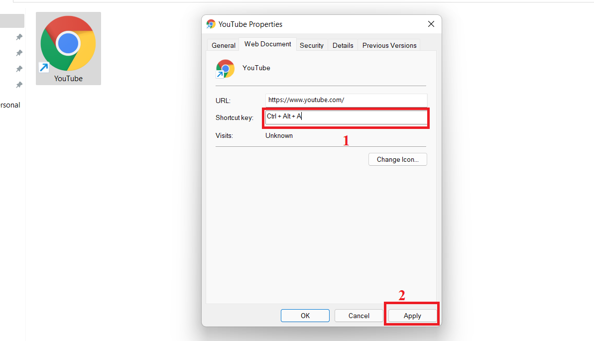Viewport: 594px width, 341px height.
Task: Click the Chrome icon in the dialog title bar
Action: (211, 24)
